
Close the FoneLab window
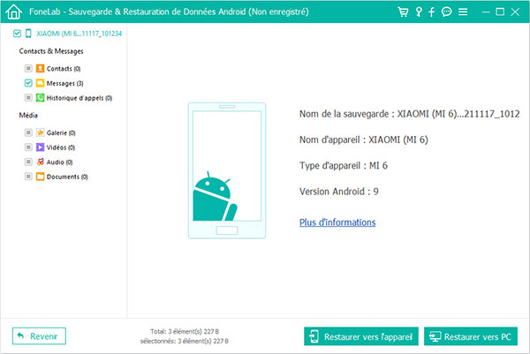click(x=515, y=11)
